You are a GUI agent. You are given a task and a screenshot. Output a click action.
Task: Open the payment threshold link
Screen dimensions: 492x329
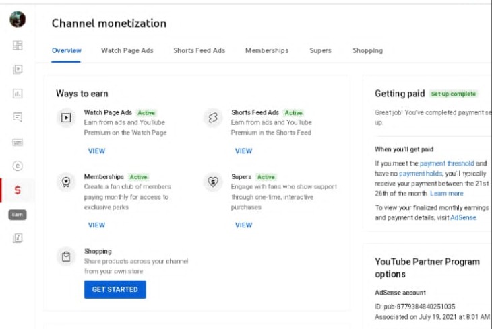click(x=447, y=163)
